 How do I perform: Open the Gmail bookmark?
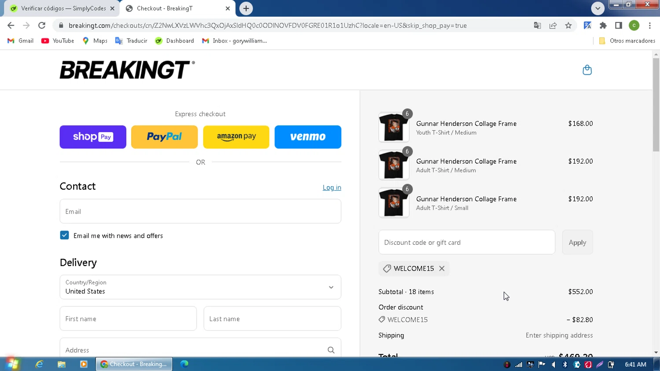[21, 40]
